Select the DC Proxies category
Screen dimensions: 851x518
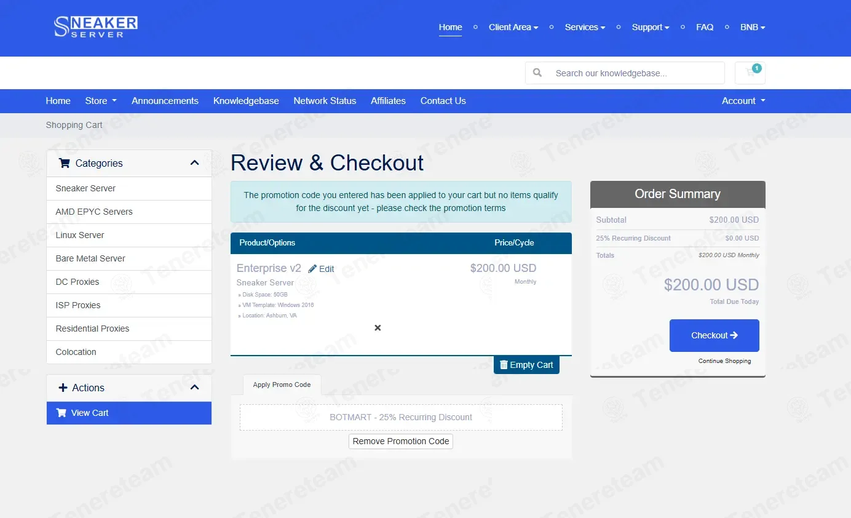point(129,282)
